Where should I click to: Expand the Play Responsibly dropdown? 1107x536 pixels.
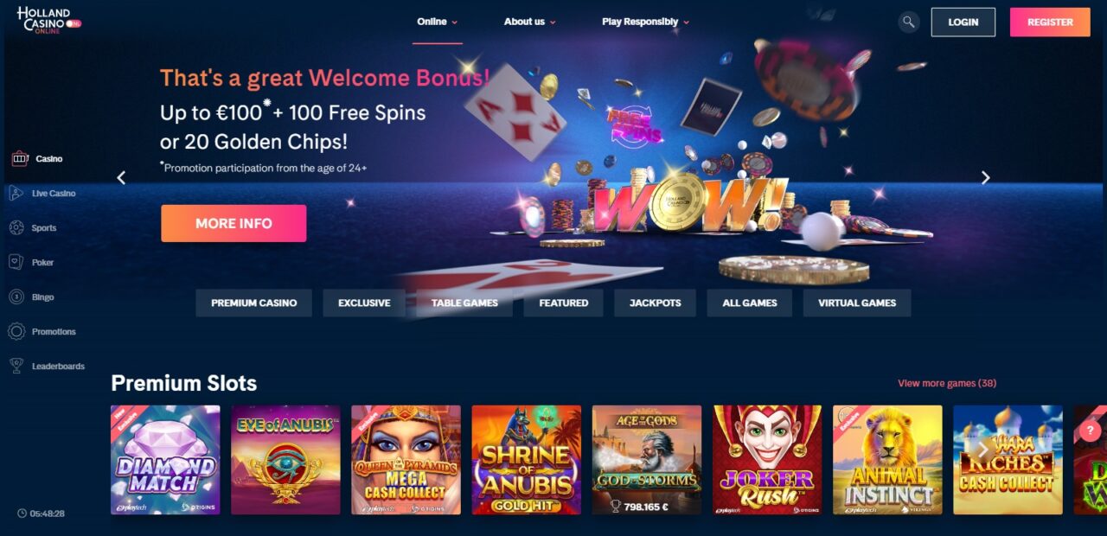(646, 22)
